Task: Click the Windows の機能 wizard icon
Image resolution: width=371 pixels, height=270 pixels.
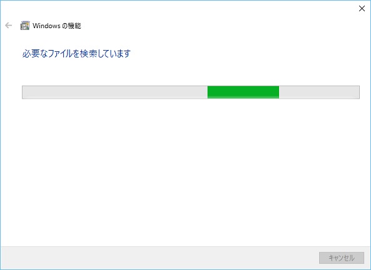Action: coord(25,26)
